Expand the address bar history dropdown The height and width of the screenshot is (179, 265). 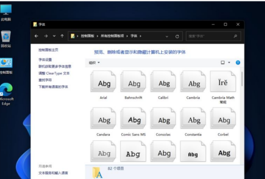pyautogui.click(x=167, y=36)
